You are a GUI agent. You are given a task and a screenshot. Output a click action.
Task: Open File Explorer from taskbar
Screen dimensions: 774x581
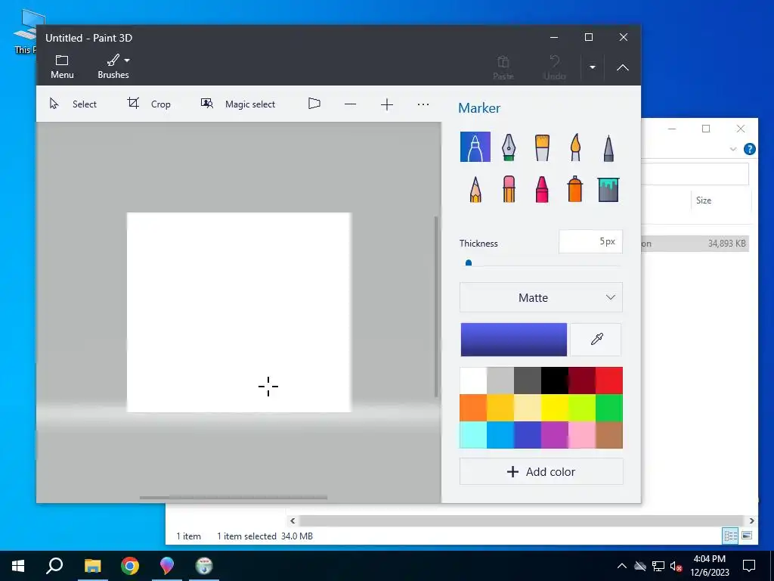(x=92, y=566)
